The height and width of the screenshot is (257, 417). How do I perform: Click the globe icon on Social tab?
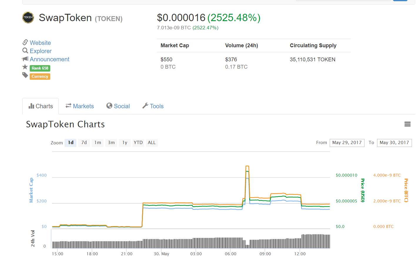click(109, 106)
